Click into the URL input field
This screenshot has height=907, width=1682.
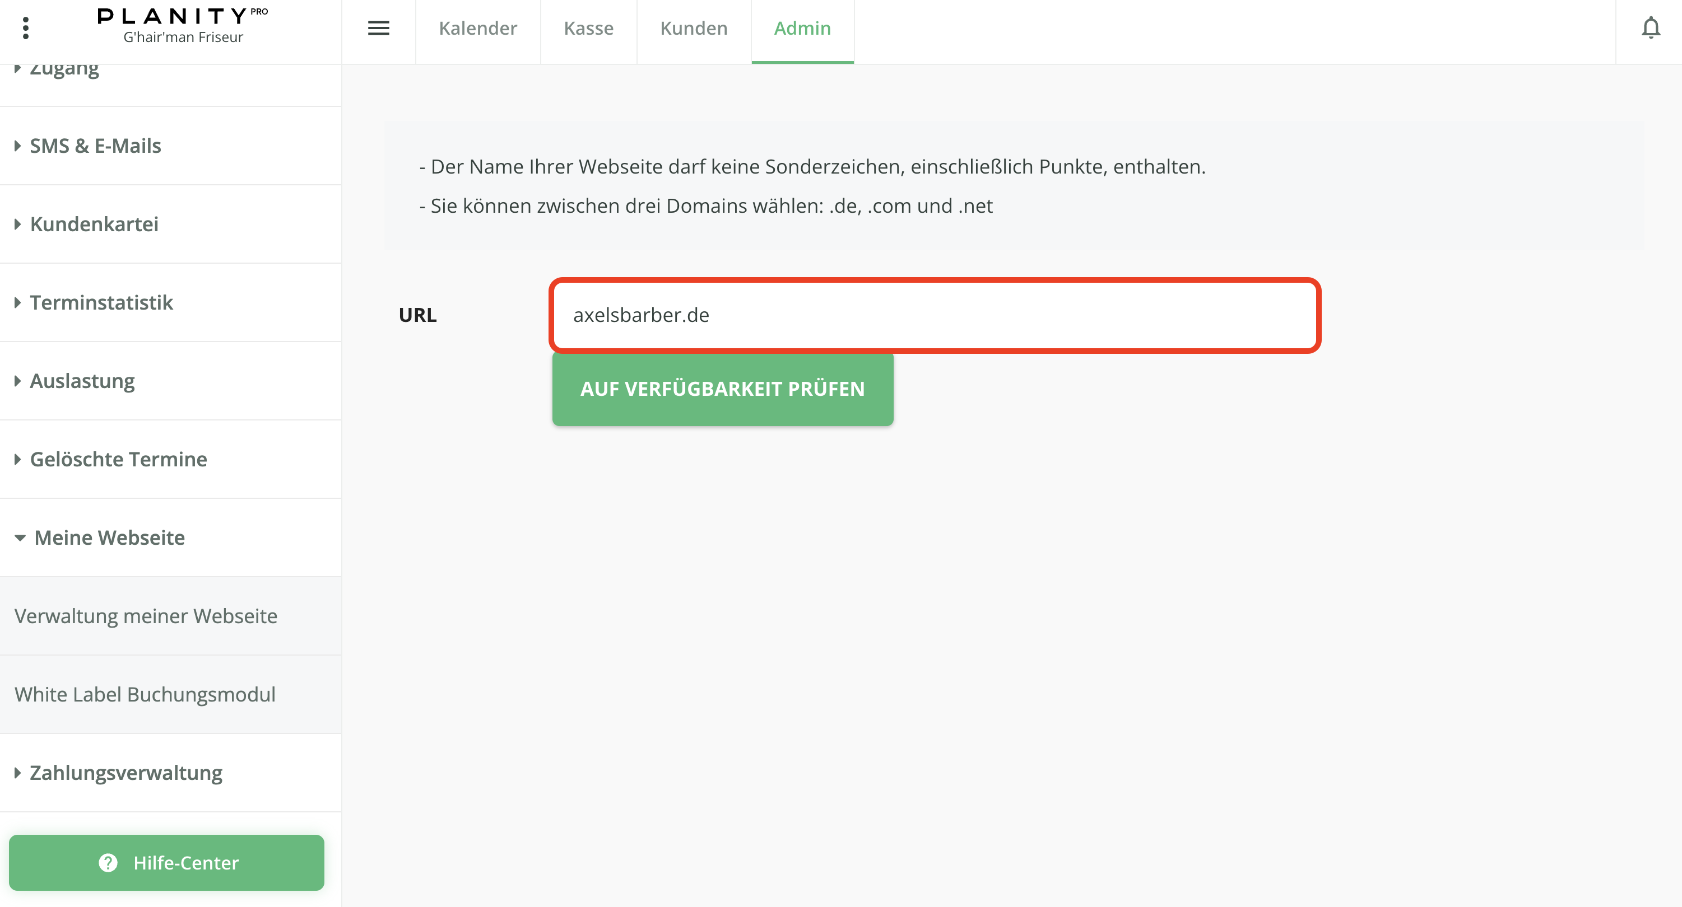tap(933, 315)
